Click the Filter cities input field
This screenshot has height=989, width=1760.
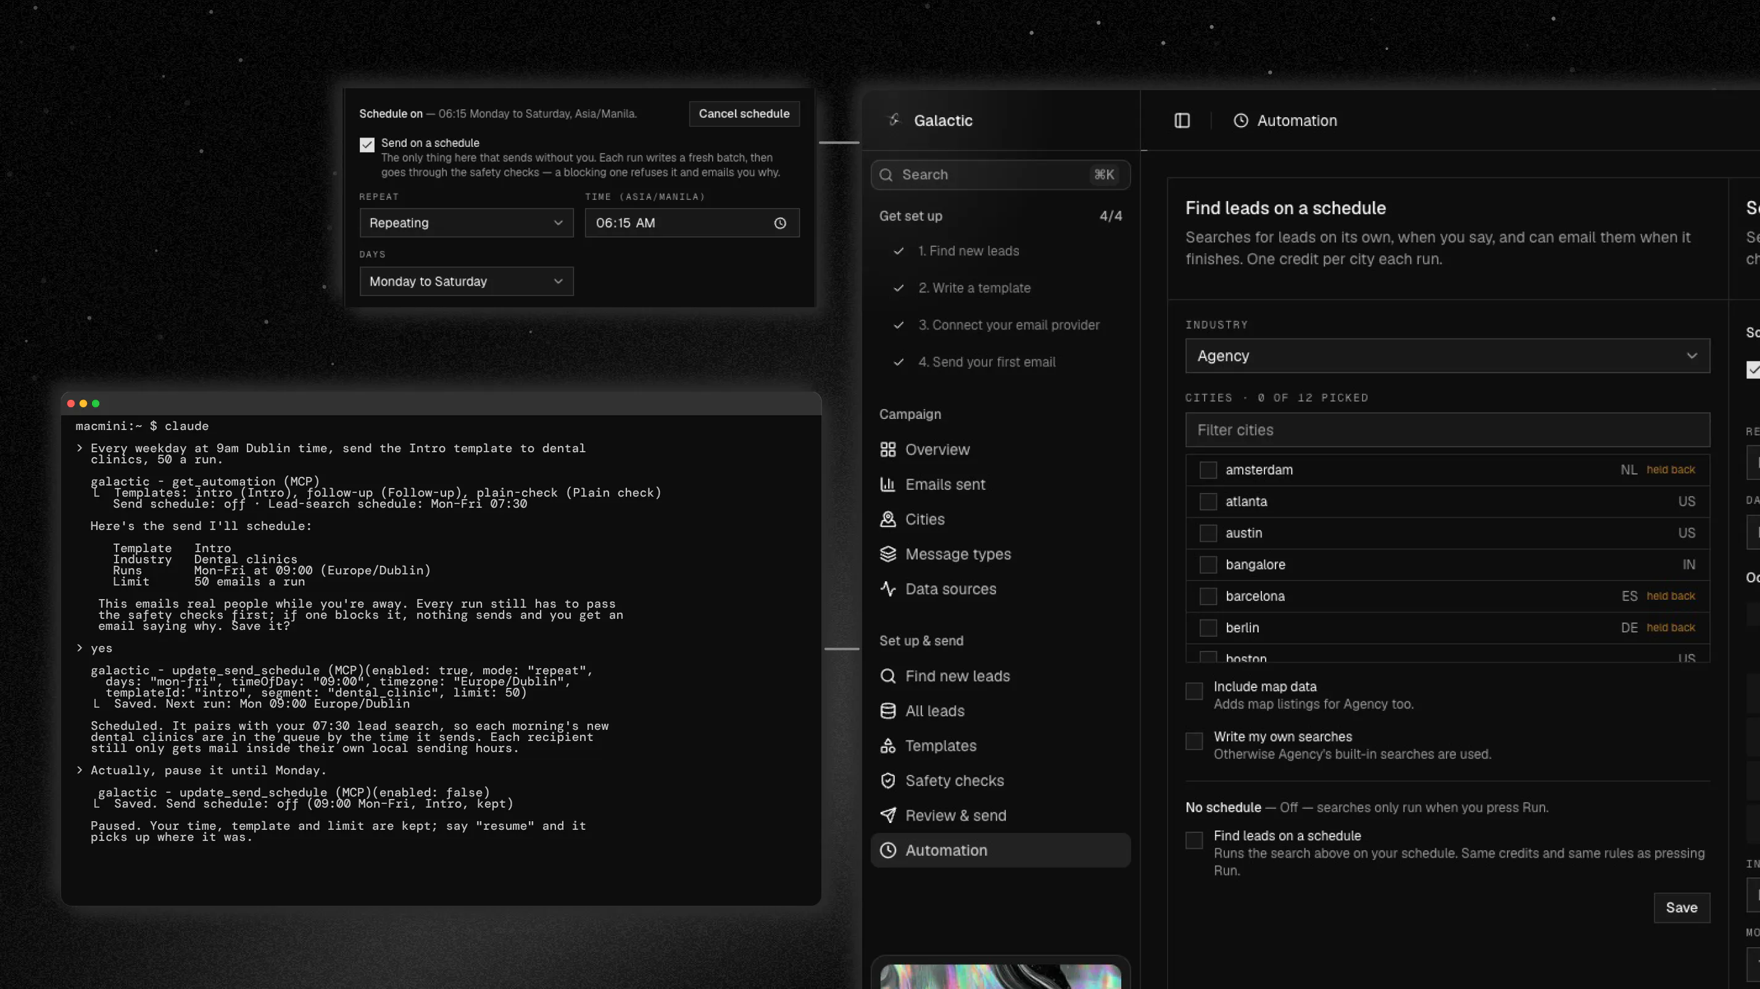pyautogui.click(x=1447, y=430)
